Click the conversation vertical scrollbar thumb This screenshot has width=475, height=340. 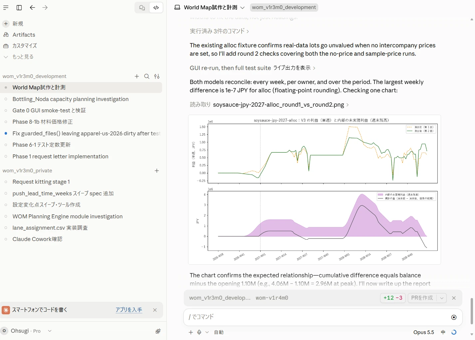click(x=472, y=311)
